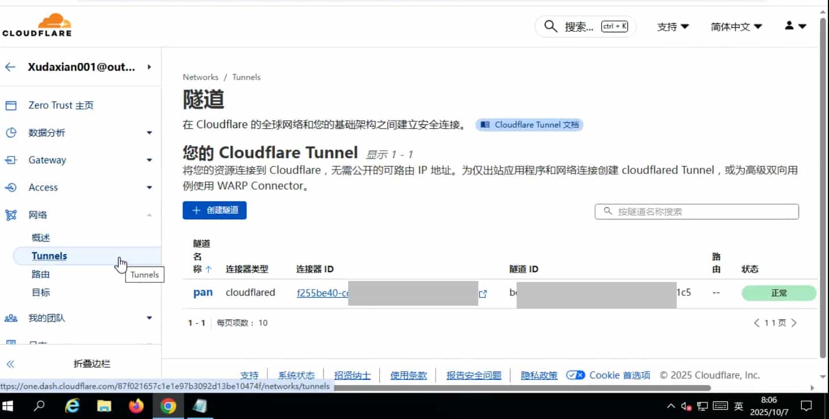Open the 简体中文 language dropdown
The width and height of the screenshot is (829, 419).
point(736,27)
